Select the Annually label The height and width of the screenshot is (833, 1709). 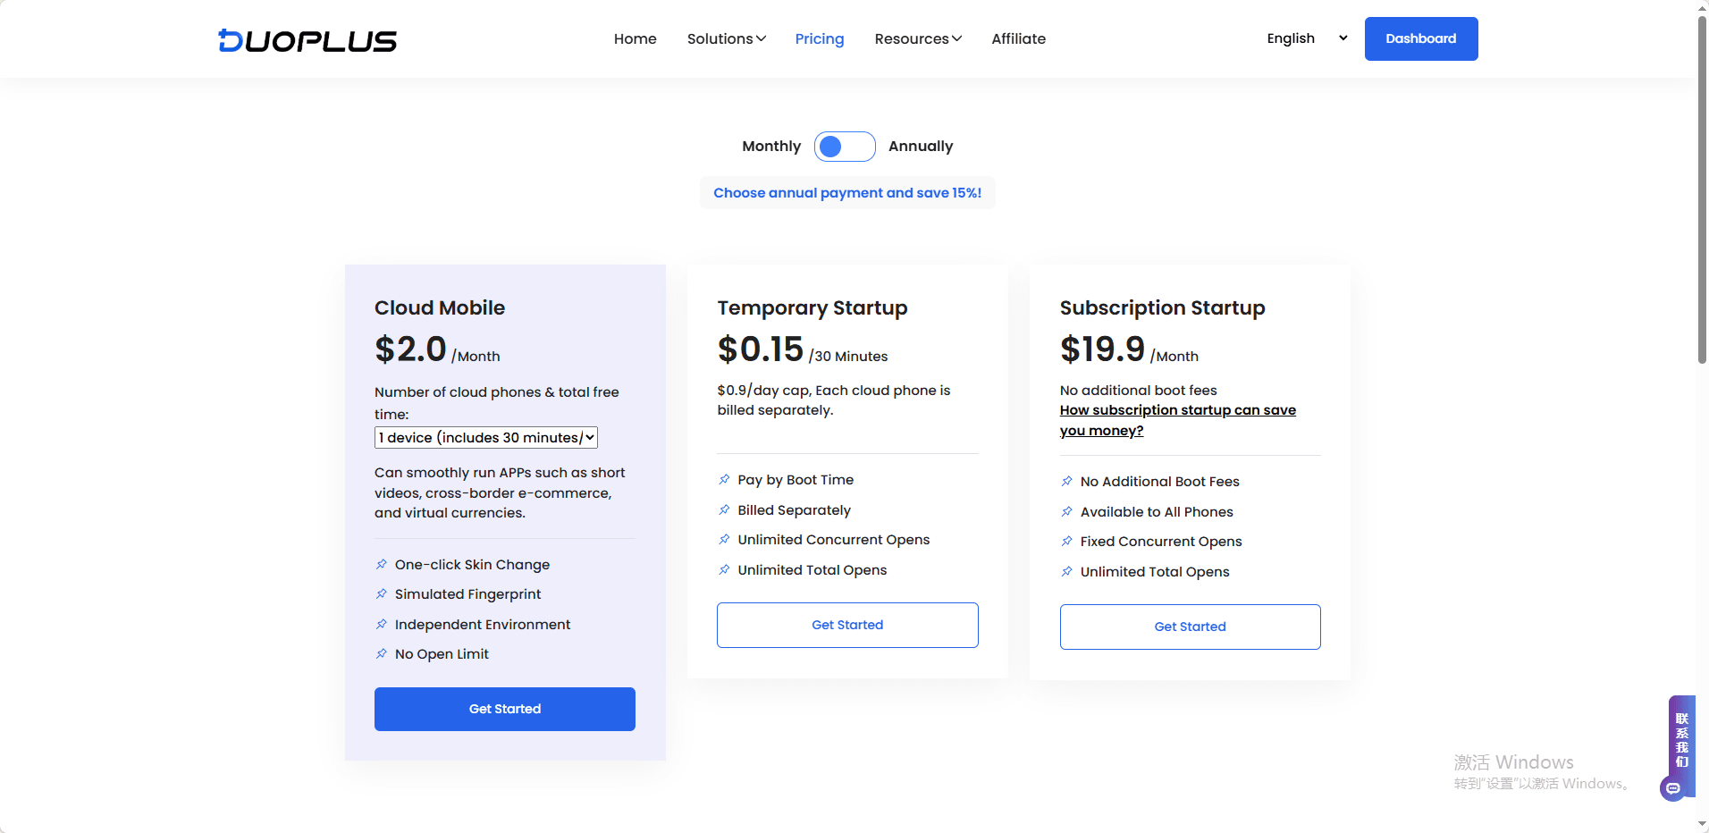921,146
